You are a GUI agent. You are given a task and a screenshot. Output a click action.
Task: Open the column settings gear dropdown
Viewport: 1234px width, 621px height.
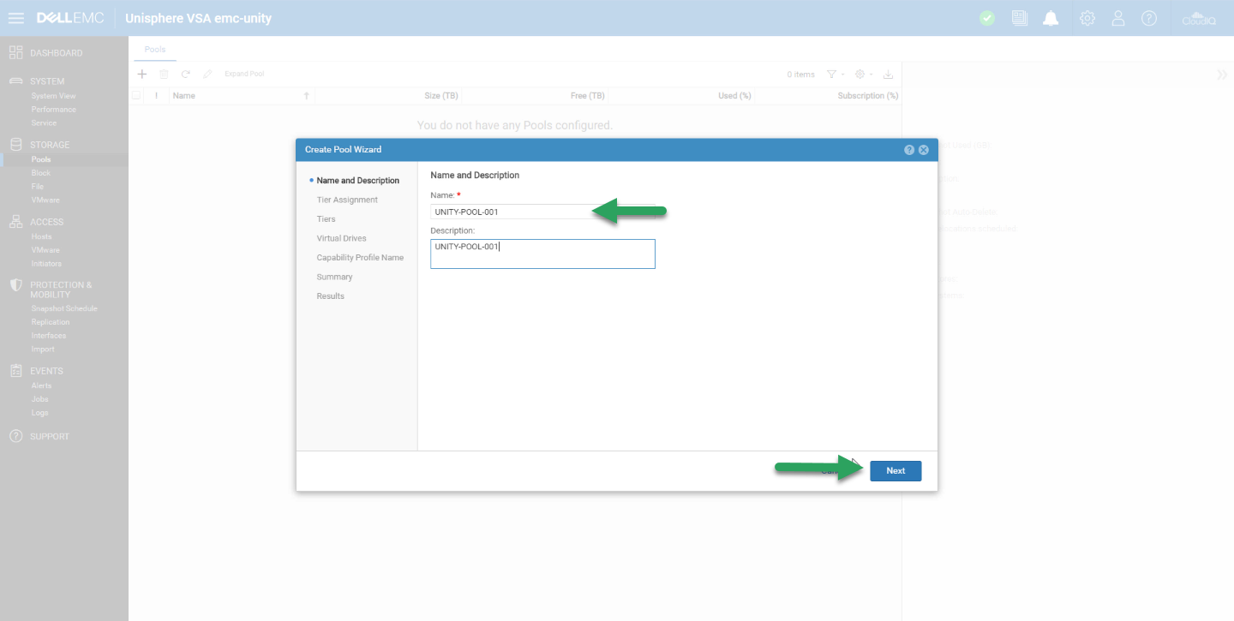(x=864, y=75)
